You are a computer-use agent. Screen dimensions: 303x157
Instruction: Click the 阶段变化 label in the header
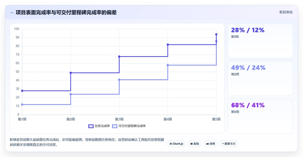coord(286,12)
